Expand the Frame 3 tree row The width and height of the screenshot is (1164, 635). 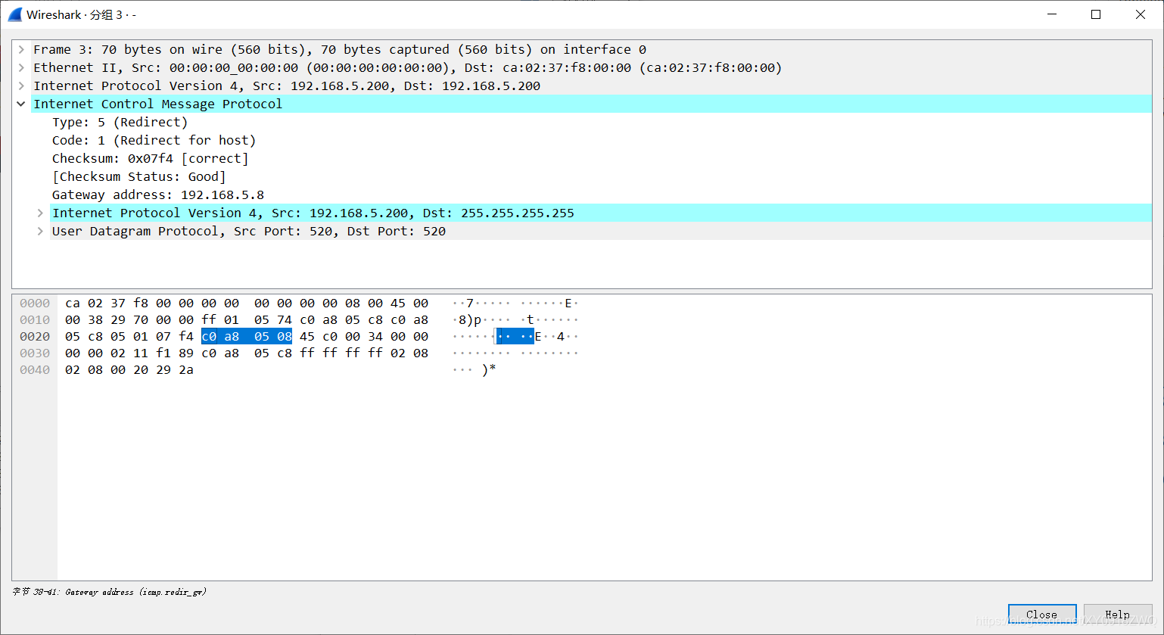pos(21,49)
